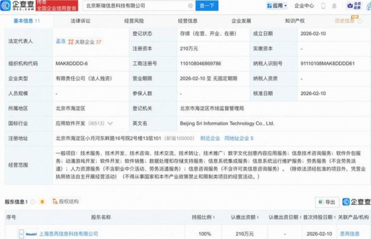This screenshot has height=239, width=371.
Task: Click the 企查查 logo in header
Action: [17, 5]
